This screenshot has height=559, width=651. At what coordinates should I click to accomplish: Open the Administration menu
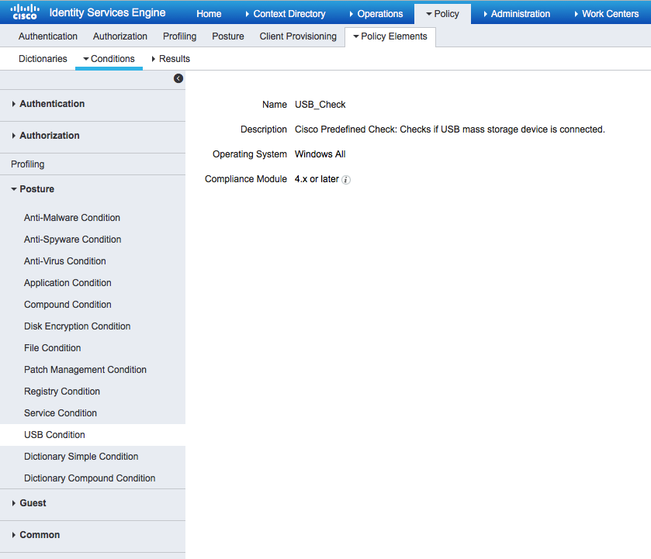[517, 14]
